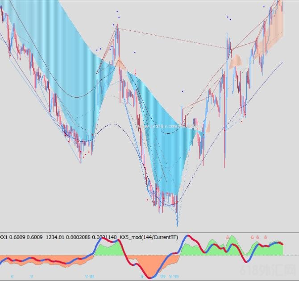Click the separator line above the oscillator panel
This screenshot has height=281, width=299.
pyautogui.click(x=149, y=232)
